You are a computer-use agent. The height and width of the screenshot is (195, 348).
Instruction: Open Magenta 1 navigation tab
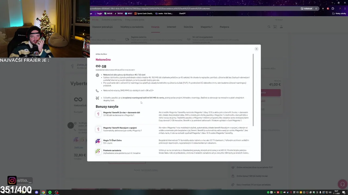point(206,27)
